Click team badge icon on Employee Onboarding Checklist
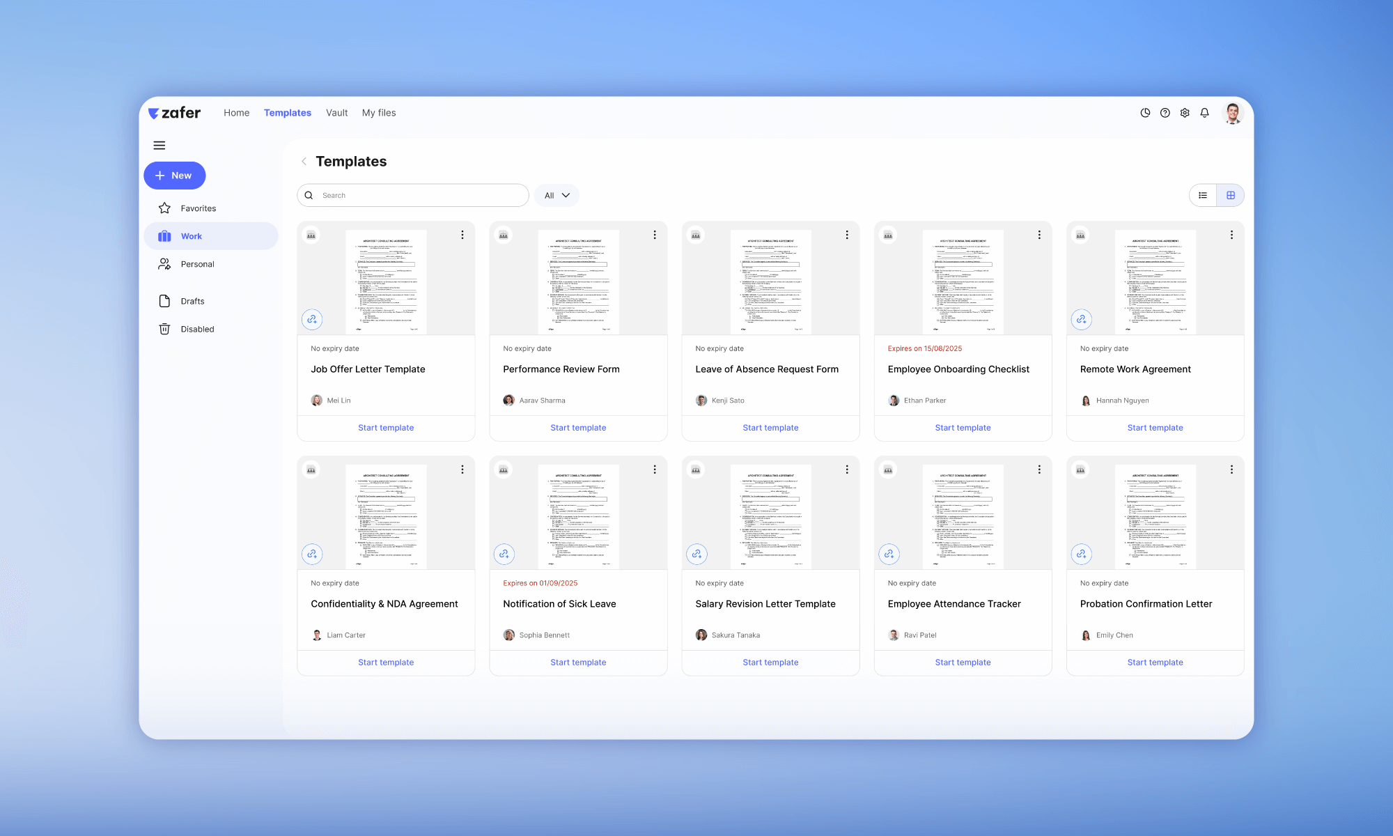1393x836 pixels. [888, 235]
